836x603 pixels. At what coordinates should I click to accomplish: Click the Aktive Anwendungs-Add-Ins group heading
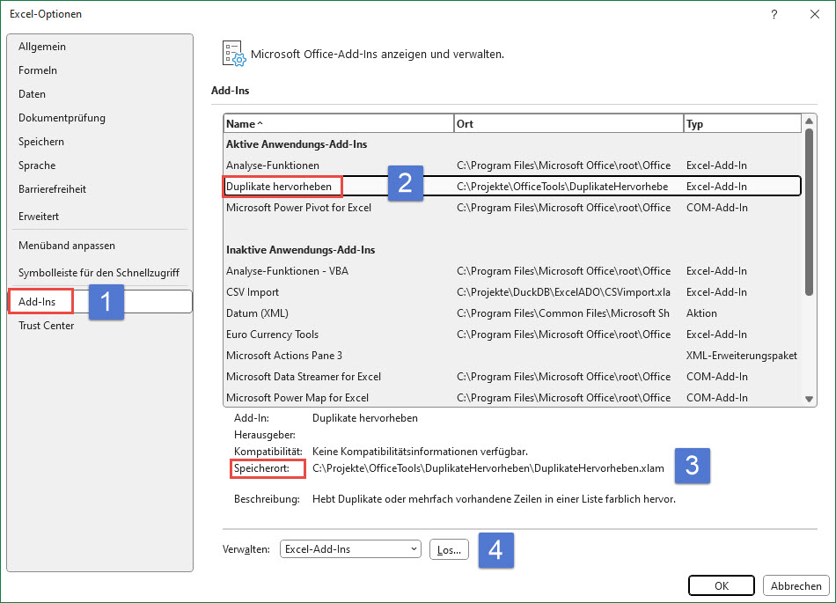pos(297,144)
